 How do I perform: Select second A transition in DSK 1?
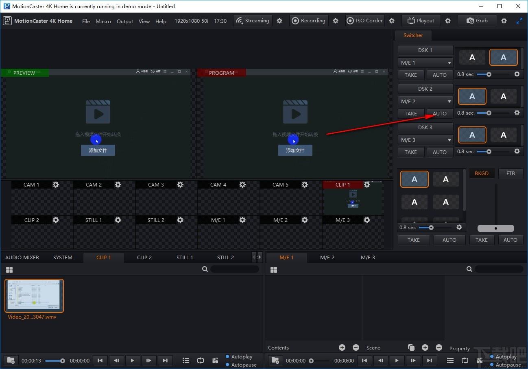pyautogui.click(x=503, y=58)
